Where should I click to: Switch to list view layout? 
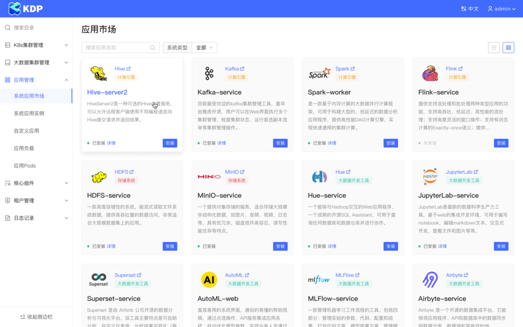(494, 48)
